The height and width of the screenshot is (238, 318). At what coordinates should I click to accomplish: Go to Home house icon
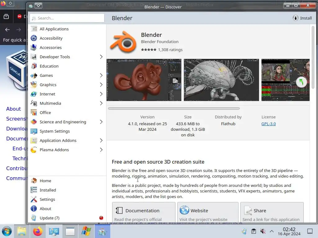[34, 181]
